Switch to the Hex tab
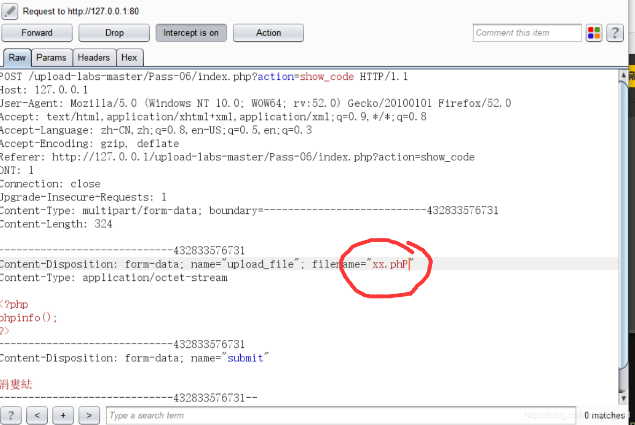This screenshot has width=635, height=425. tap(129, 57)
